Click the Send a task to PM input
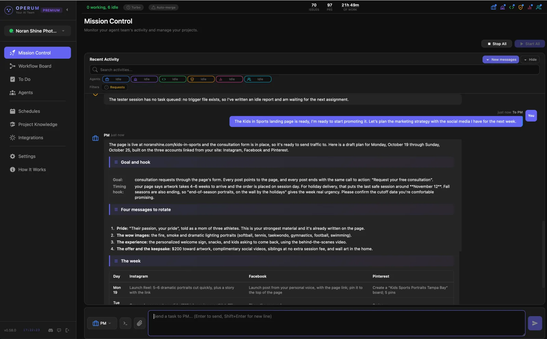The width and height of the screenshot is (547, 339). [336, 323]
